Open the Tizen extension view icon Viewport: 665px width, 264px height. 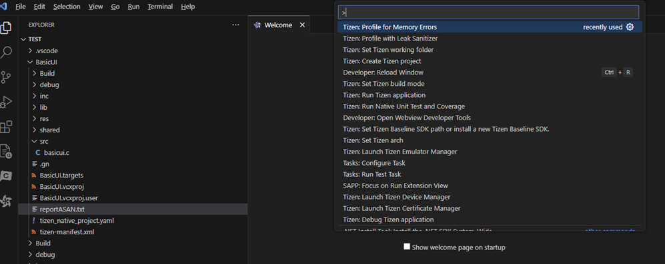coord(6,201)
